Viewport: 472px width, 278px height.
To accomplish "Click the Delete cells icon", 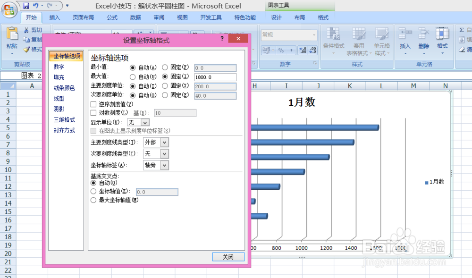I will [423, 33].
